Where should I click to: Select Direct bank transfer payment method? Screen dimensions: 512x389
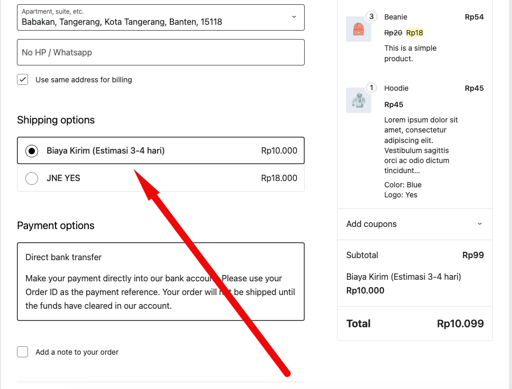tap(63, 257)
